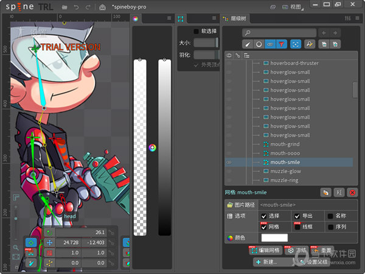Click viewport zoom magnifier icon
The image size is (365, 274).
point(16,247)
